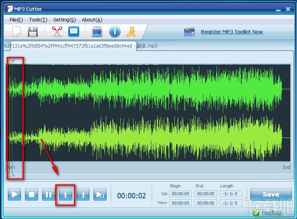Click the green Feedback checkmark icon

tap(256, 213)
